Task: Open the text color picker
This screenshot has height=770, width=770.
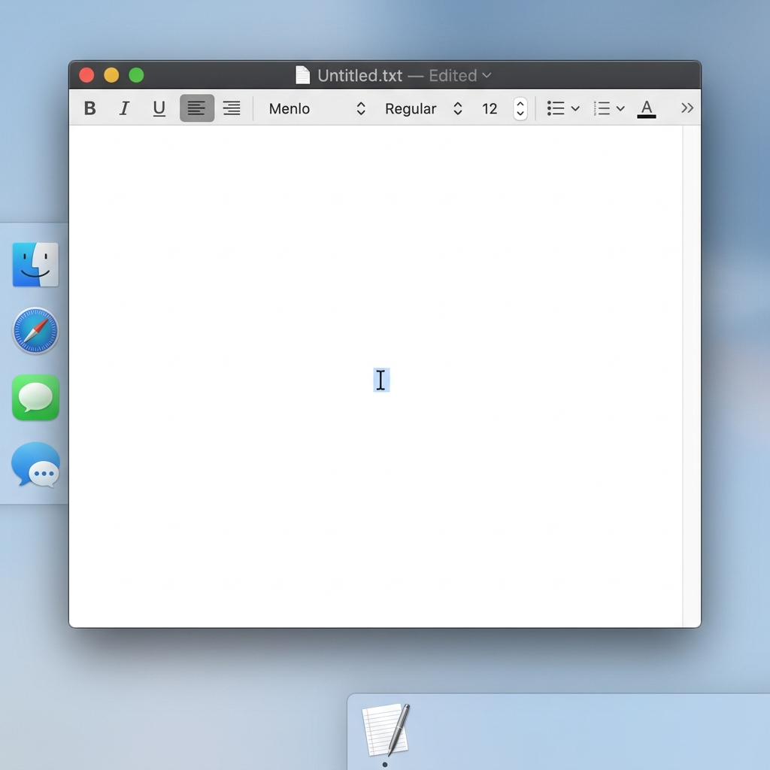Action: [x=646, y=109]
